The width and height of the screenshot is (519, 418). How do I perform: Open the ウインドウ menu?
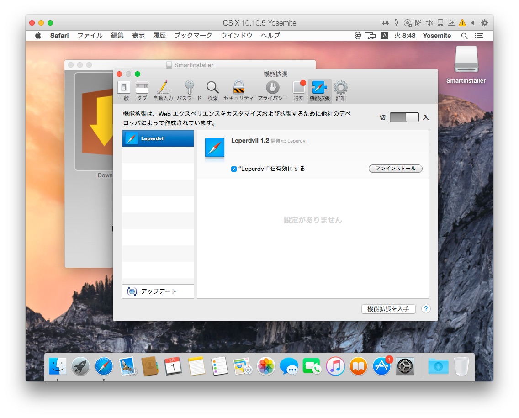tap(236, 36)
